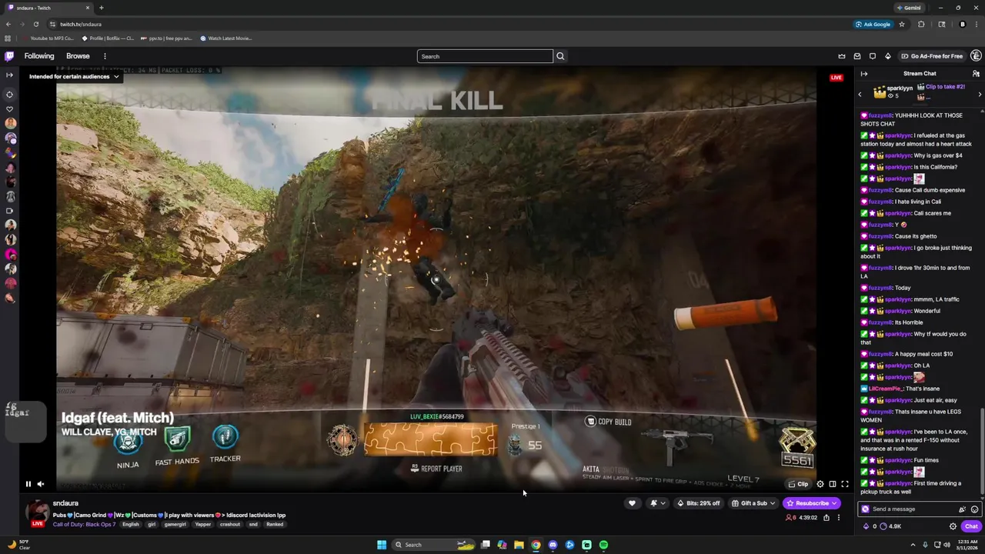Open the channel options three-dot menu
This screenshot has height=554, width=985.
pyautogui.click(x=839, y=518)
